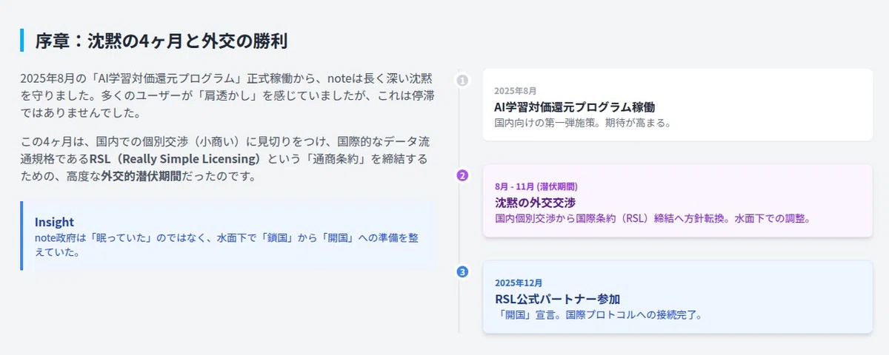This screenshot has height=355, width=889.
Task: Open the RSL公式パートナー参加 card
Action: point(678,297)
